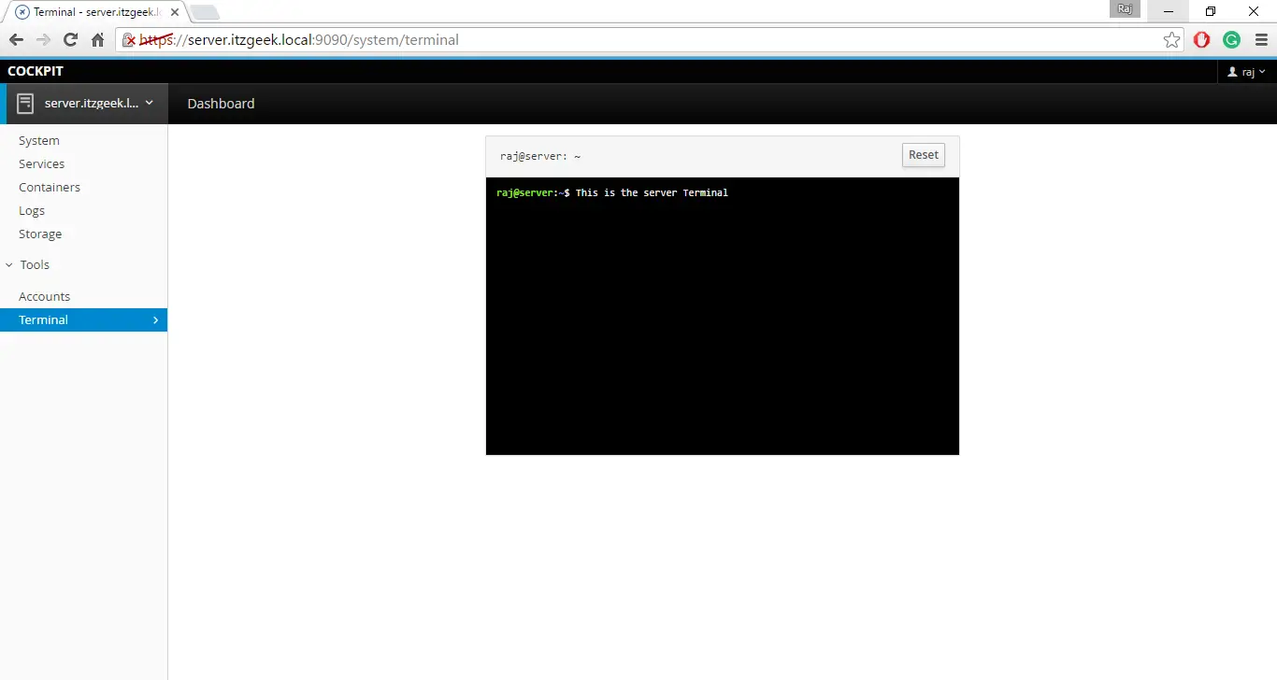This screenshot has width=1277, height=680.
Task: Select the Terminal item in sidebar
Action: (83, 319)
